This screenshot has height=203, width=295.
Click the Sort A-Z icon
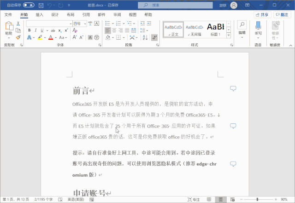[x=145, y=37]
